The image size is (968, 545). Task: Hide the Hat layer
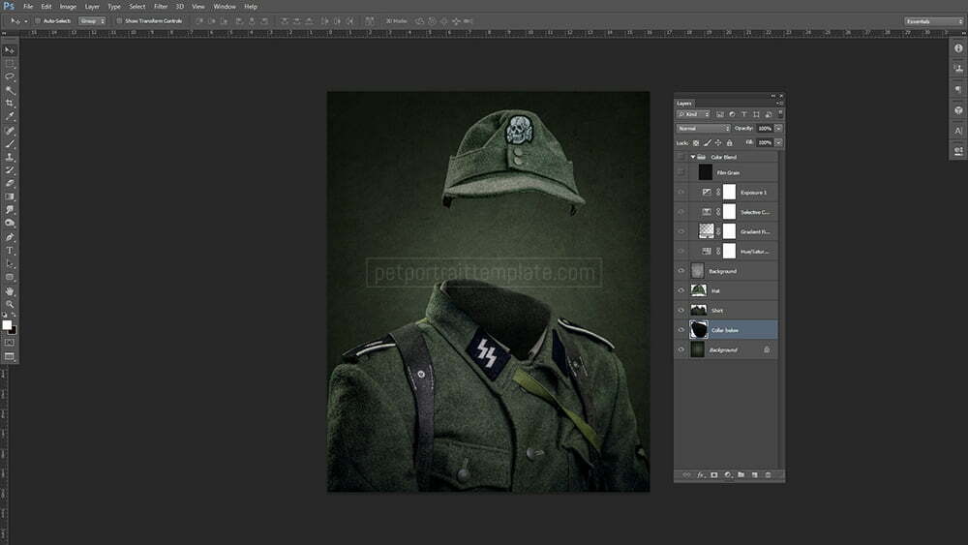(x=681, y=290)
